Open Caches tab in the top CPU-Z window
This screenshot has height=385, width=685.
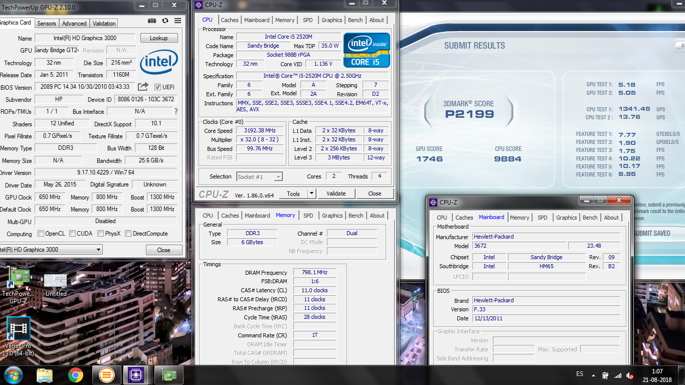pyautogui.click(x=230, y=20)
